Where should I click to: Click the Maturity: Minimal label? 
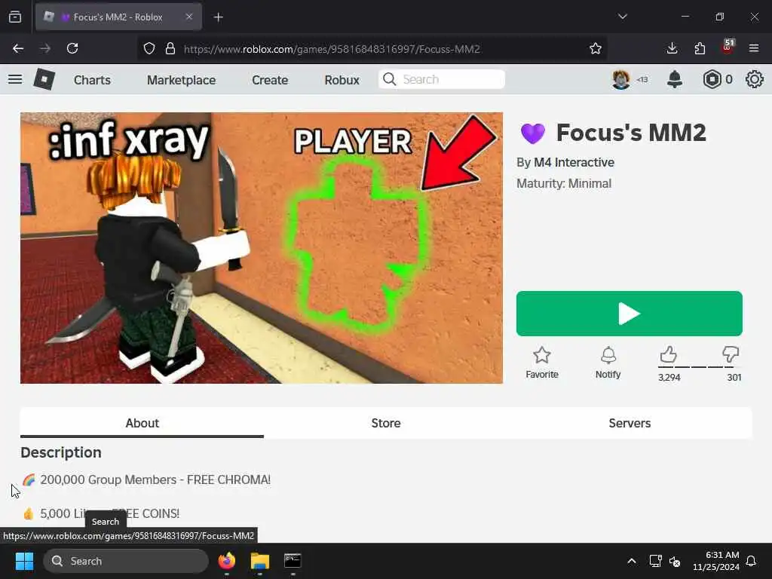(564, 184)
